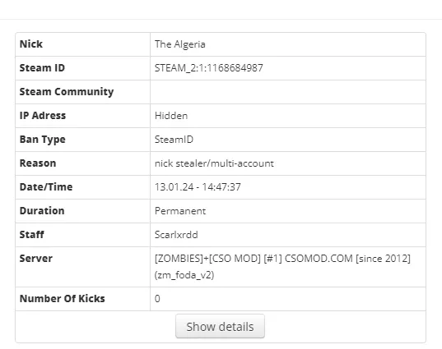442x349 pixels.
Task: Click the Hidden IP address value
Action: click(171, 116)
